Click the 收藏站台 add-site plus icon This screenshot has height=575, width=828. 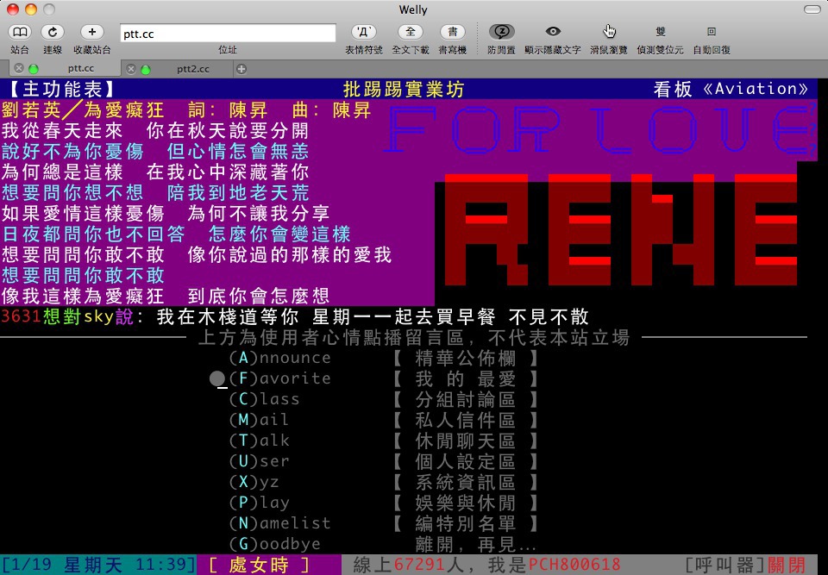tap(91, 32)
